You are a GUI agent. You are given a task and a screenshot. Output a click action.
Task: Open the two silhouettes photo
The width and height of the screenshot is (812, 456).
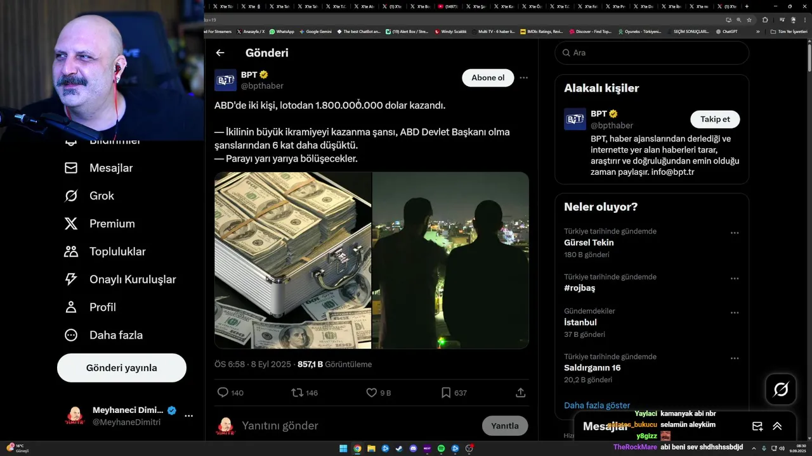pos(450,260)
